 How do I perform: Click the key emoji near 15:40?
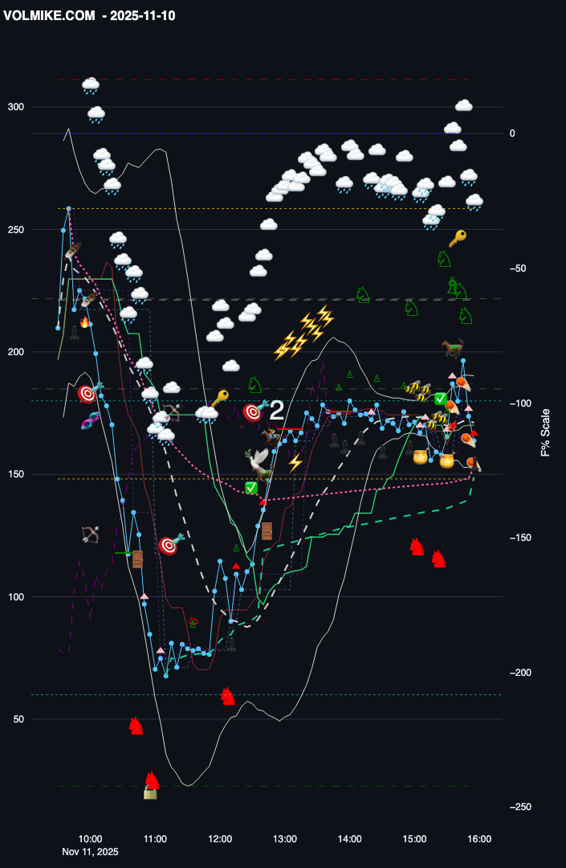click(457, 239)
